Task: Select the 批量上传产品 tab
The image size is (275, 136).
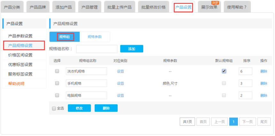Action: [x=120, y=7]
